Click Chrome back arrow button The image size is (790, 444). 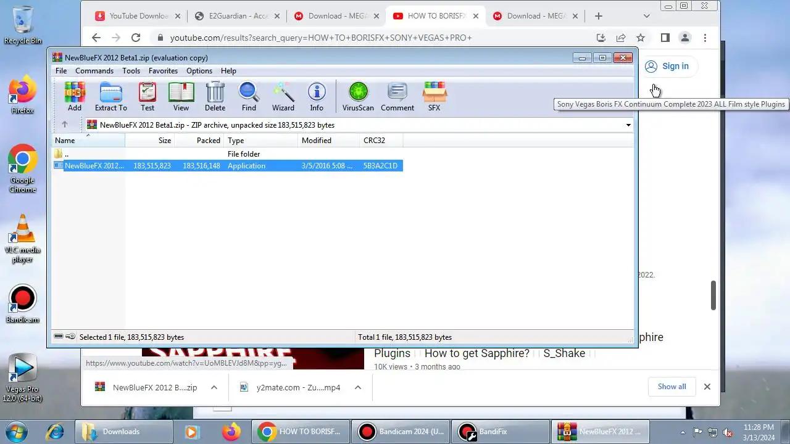point(96,38)
